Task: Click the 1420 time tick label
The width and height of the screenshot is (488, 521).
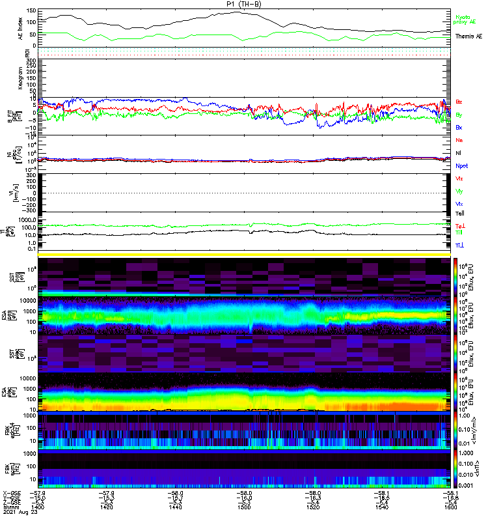Action: 107,507
